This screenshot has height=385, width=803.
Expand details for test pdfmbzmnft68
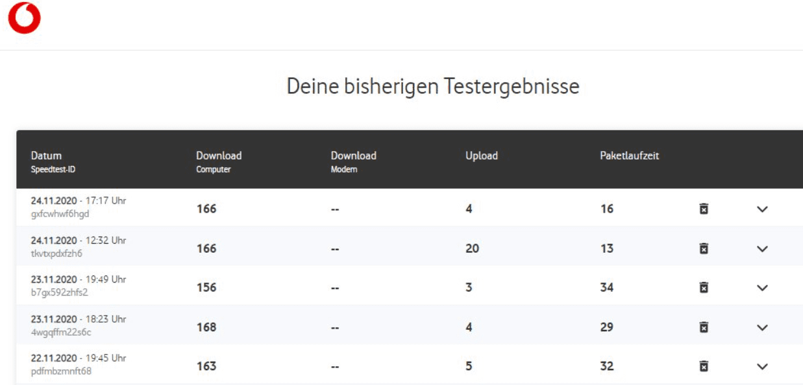(x=763, y=367)
